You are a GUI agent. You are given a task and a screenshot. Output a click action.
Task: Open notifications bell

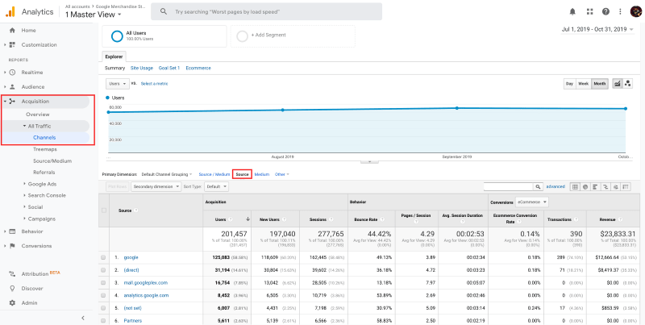coord(572,11)
